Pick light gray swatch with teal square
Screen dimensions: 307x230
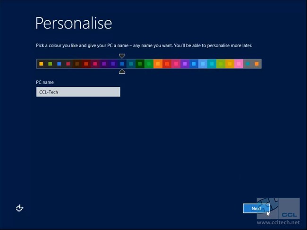tap(248, 64)
